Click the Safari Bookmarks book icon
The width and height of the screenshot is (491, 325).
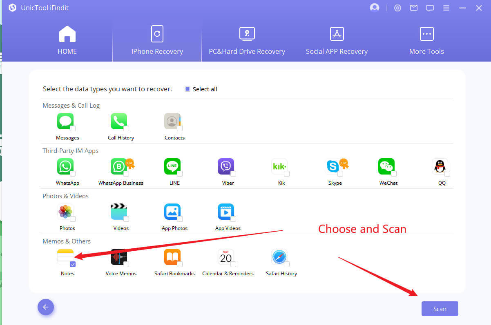point(172,257)
